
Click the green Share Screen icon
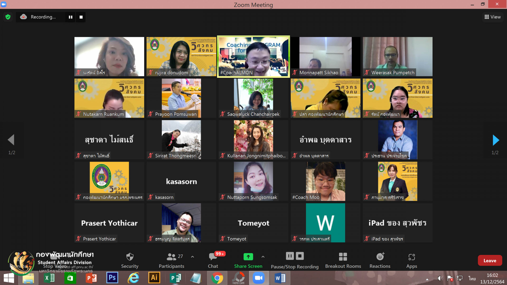[248, 256]
